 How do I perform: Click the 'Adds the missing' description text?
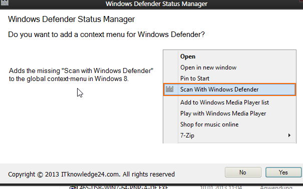tap(81, 74)
